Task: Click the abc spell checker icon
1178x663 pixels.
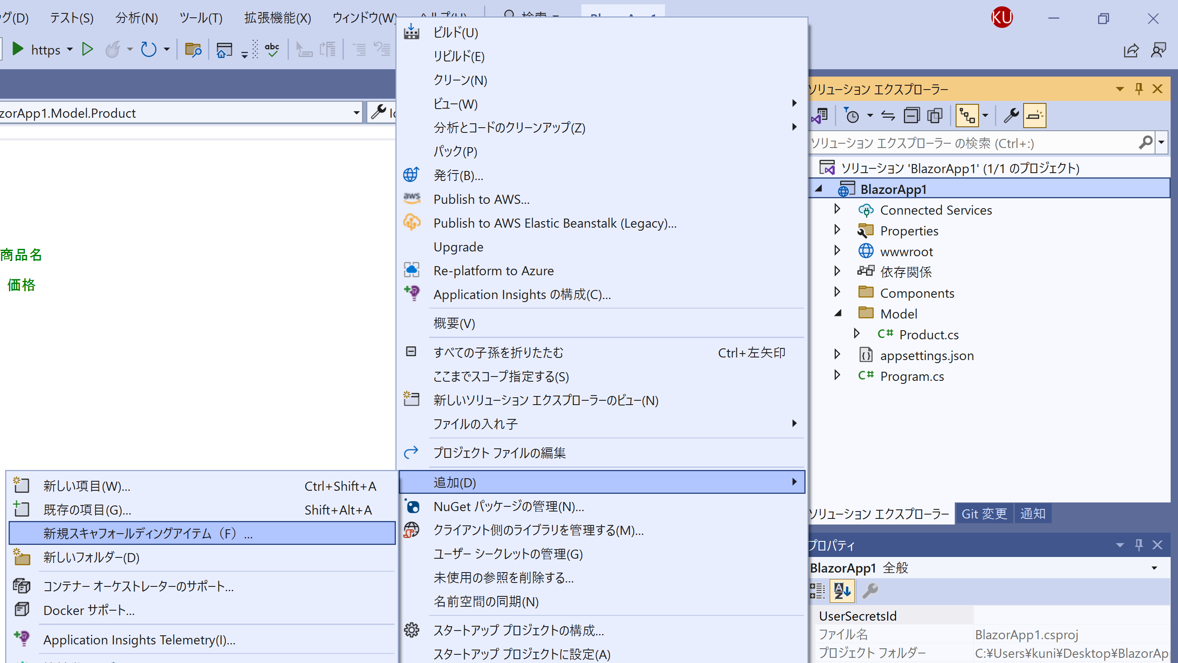Action: (272, 49)
